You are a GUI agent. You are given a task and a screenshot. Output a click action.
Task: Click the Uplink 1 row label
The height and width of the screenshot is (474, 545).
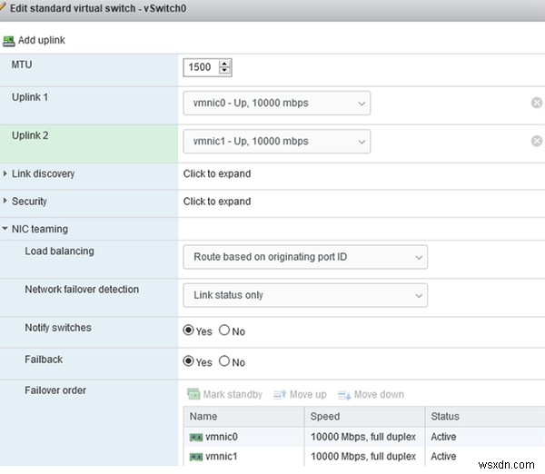coord(30,97)
